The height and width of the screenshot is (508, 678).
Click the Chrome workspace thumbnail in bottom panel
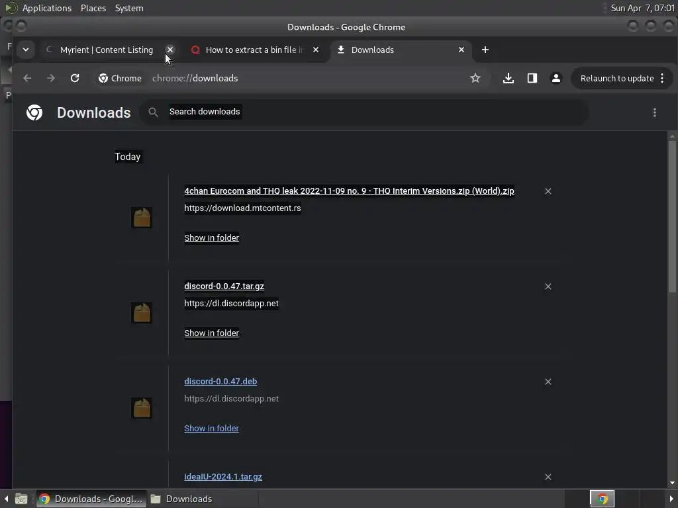pyautogui.click(x=603, y=499)
